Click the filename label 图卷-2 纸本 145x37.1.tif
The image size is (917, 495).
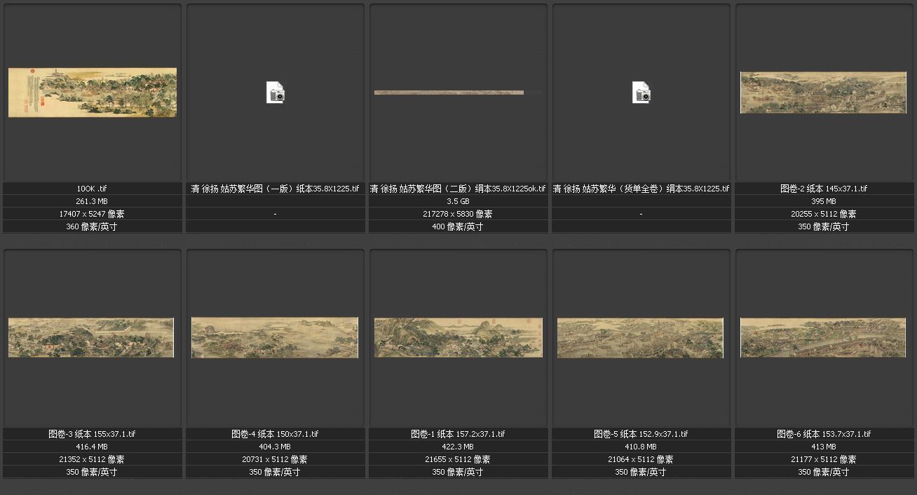[x=824, y=189]
